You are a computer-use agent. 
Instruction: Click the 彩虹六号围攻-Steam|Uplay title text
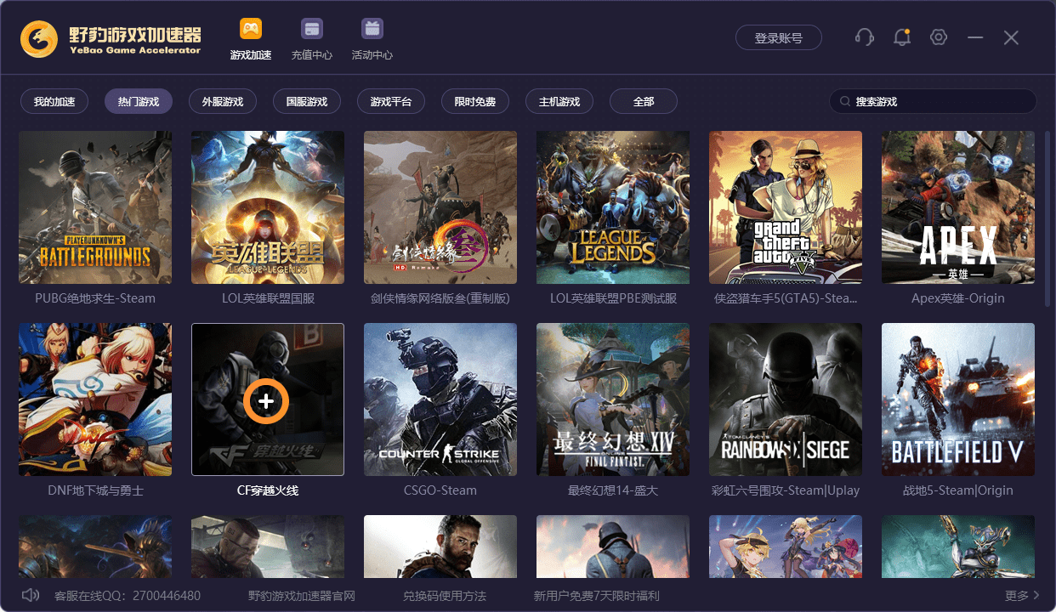tap(786, 490)
